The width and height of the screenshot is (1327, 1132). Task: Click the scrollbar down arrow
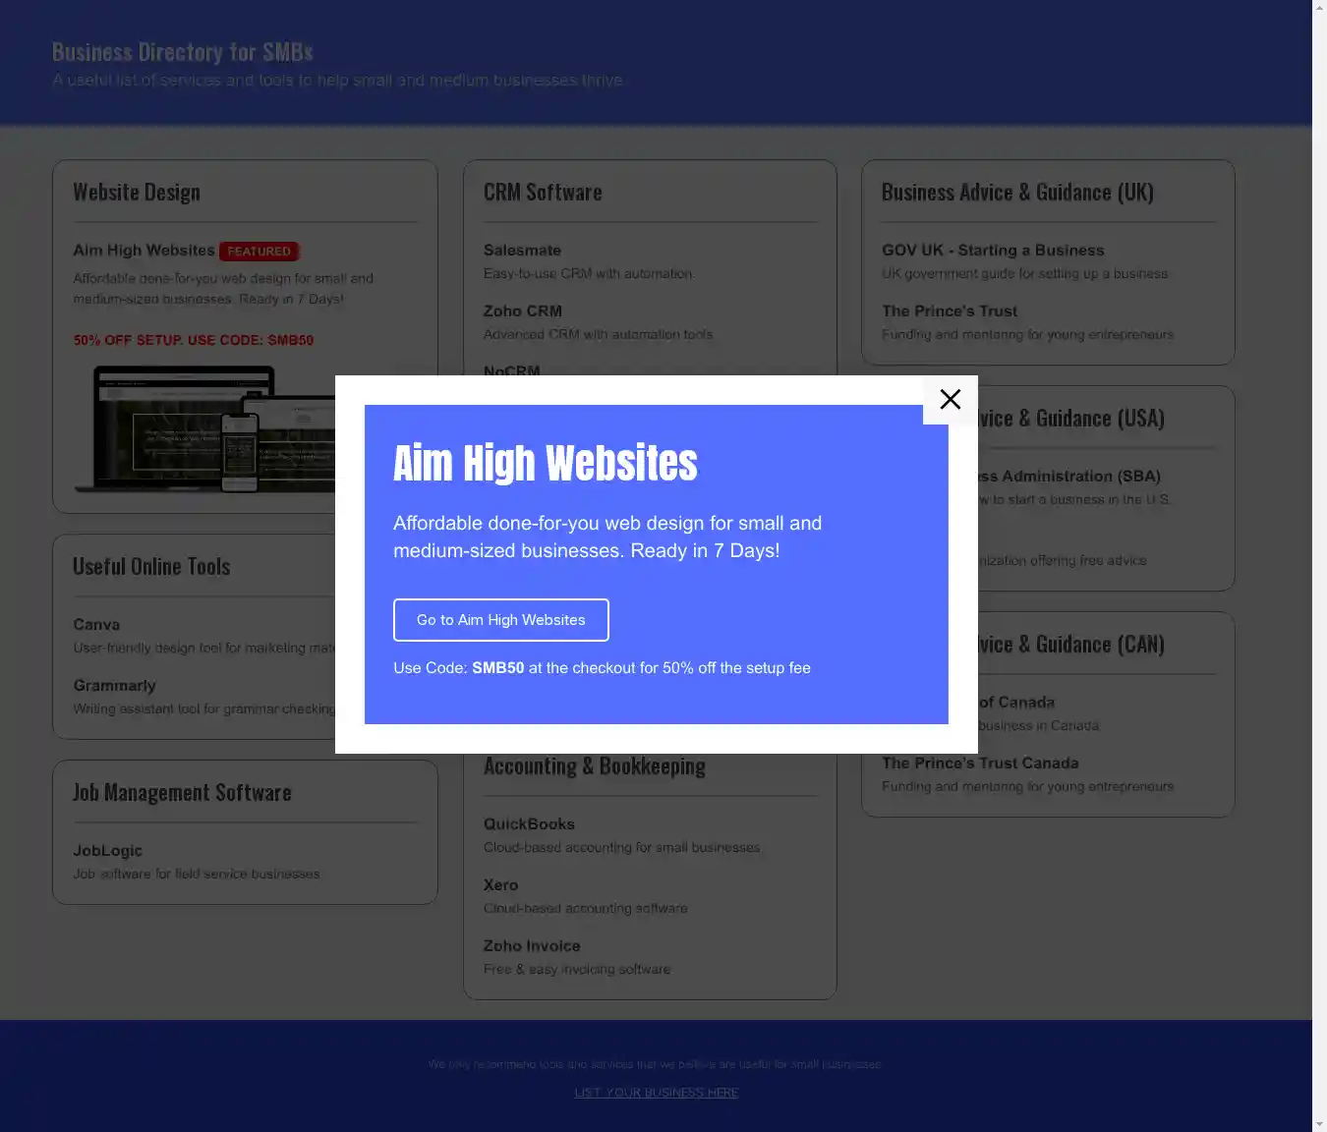point(1319,1123)
